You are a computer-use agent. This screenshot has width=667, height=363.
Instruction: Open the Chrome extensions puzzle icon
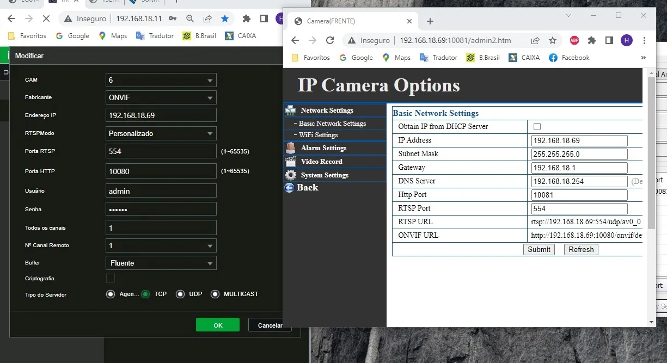pyautogui.click(x=592, y=40)
